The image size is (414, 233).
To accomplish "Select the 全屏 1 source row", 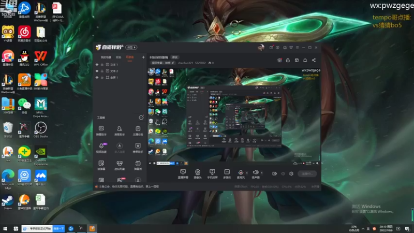I will (120, 77).
